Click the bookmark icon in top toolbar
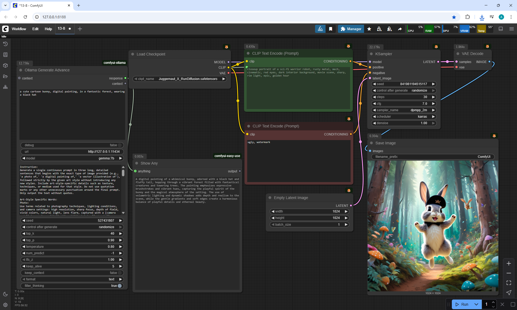Image resolution: width=517 pixels, height=310 pixels. 331,29
